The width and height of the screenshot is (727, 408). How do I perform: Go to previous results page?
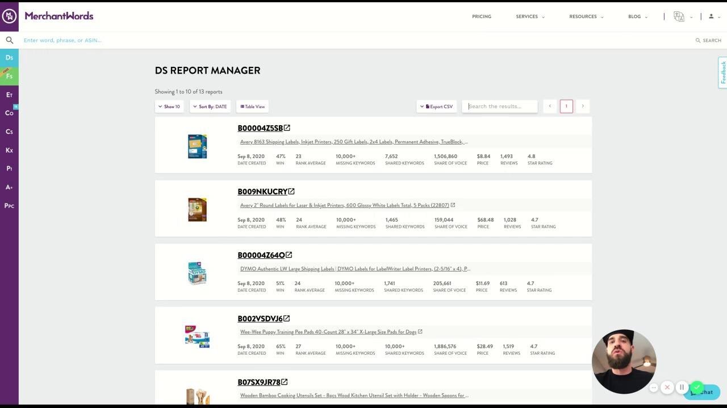click(x=550, y=107)
